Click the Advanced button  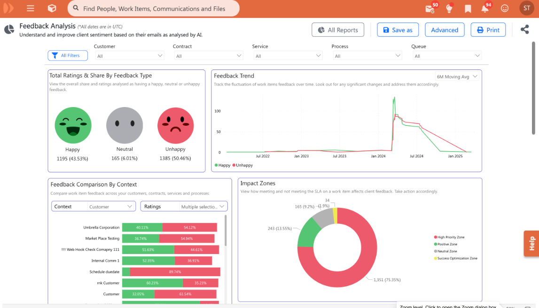445,30
